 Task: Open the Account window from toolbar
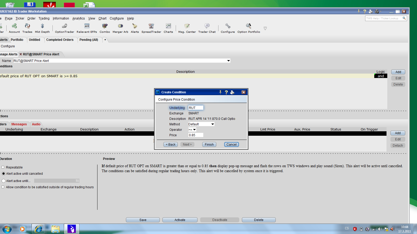tap(14, 28)
